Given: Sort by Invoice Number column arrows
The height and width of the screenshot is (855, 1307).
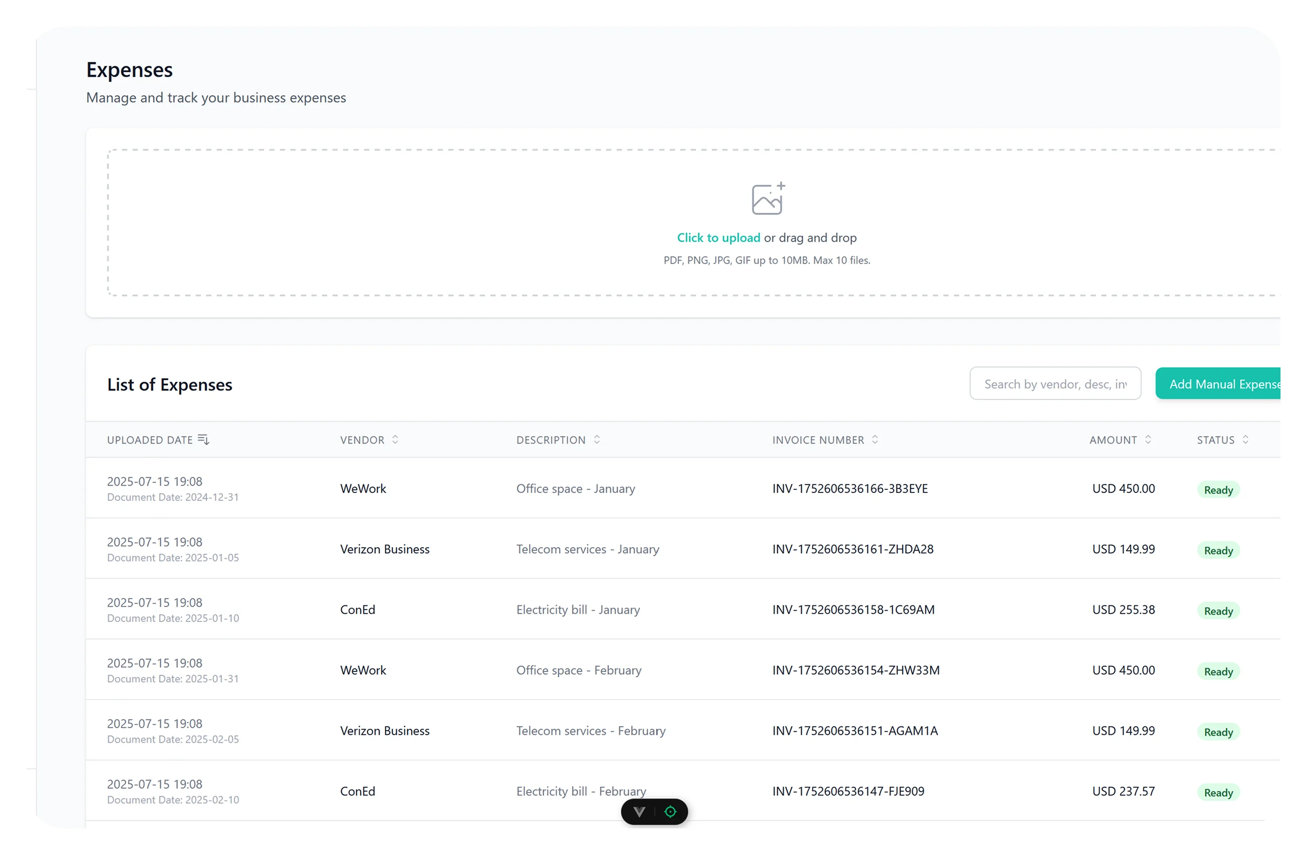Looking at the screenshot, I should pos(875,439).
